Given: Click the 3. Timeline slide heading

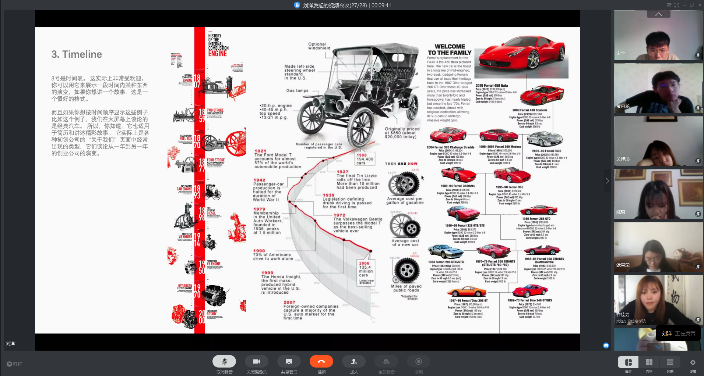Looking at the screenshot, I should (77, 54).
